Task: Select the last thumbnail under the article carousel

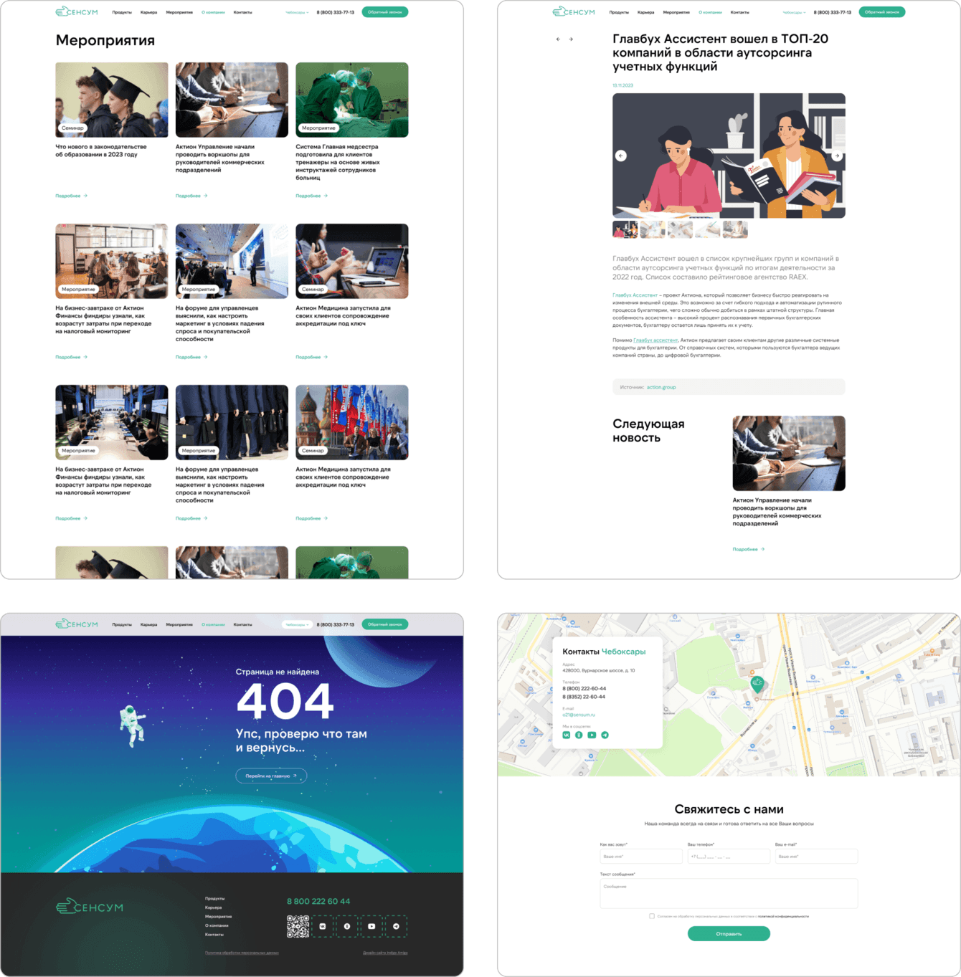Action: pyautogui.click(x=735, y=229)
